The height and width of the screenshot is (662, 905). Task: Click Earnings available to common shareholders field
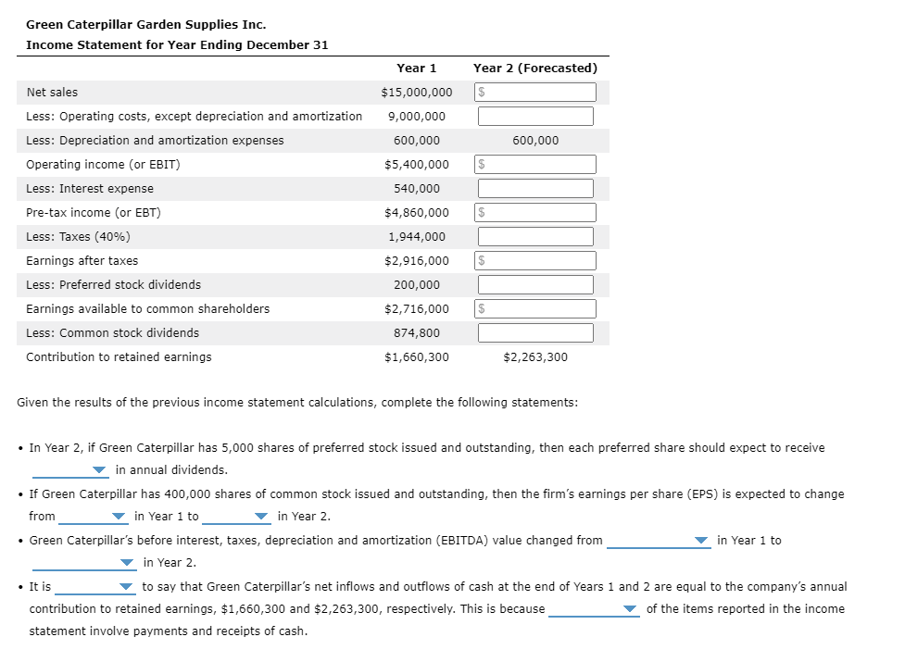click(534, 308)
